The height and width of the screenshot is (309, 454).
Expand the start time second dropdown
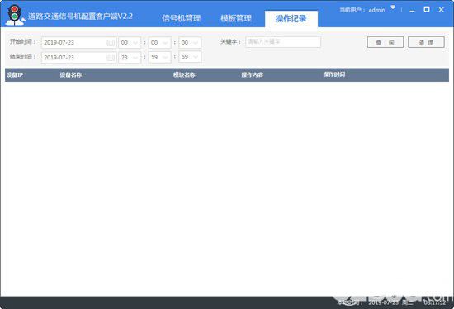pyautogui.click(x=190, y=43)
